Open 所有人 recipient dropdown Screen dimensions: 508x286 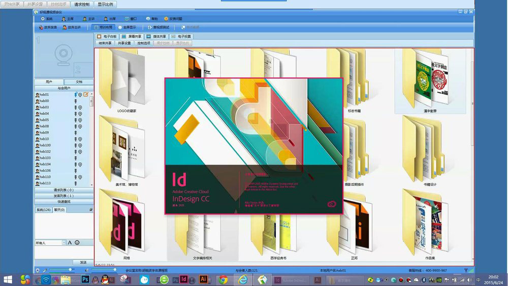(x=64, y=243)
